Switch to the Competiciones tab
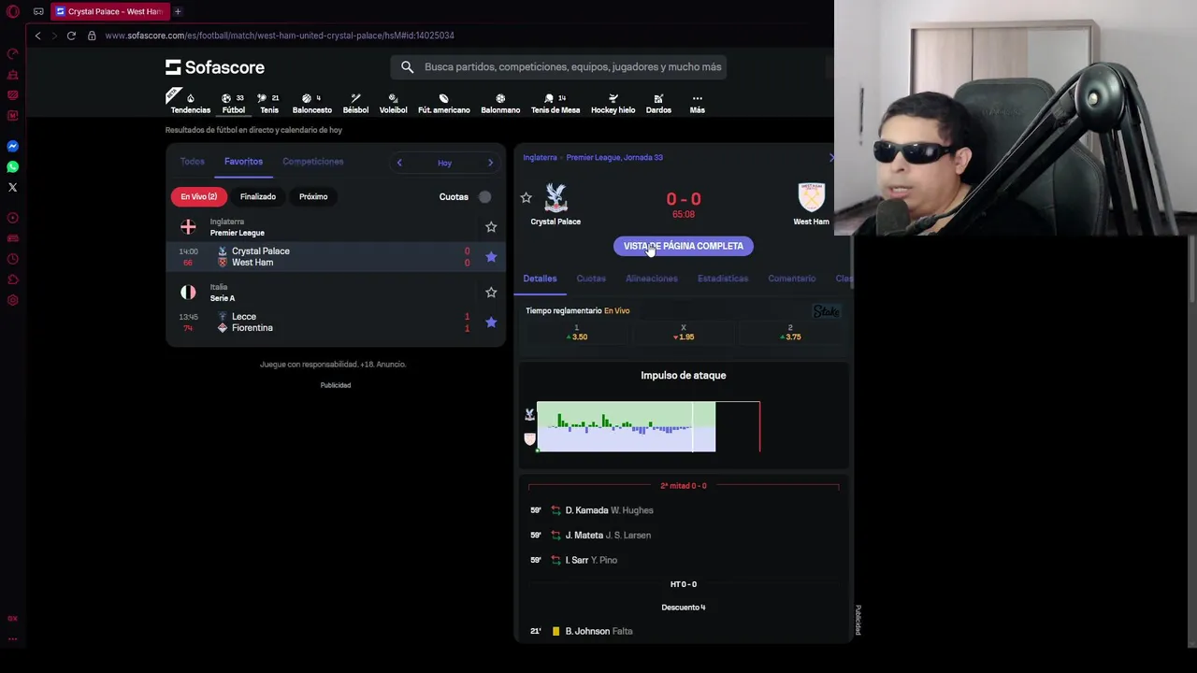This screenshot has width=1197, height=673. 312,162
